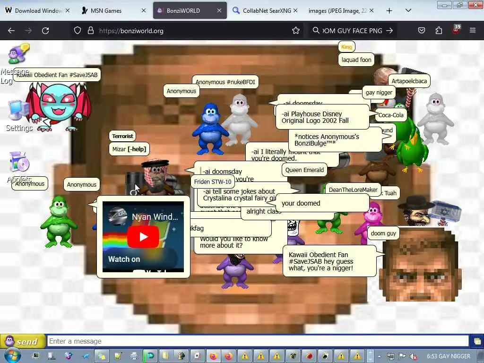Click the send button
The width and height of the screenshot is (484, 363).
point(23,341)
